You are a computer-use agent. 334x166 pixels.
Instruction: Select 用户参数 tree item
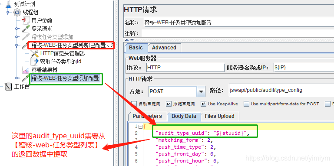coord(42,20)
